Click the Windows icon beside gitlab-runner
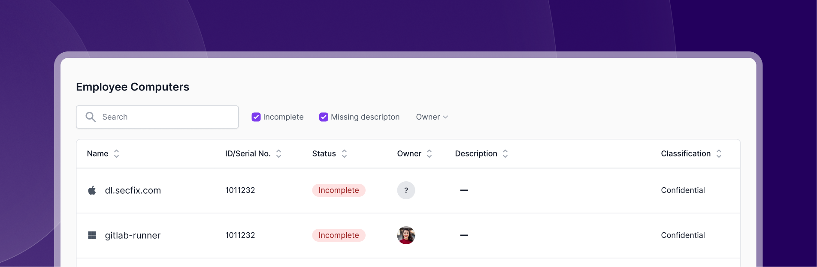 (x=92, y=235)
